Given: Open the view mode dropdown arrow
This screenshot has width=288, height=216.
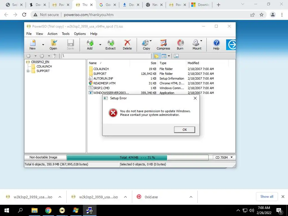Looking at the screenshot, I should click(x=169, y=56).
